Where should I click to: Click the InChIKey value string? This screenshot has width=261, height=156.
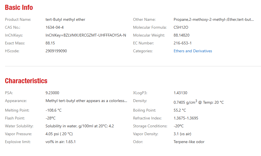86,35
